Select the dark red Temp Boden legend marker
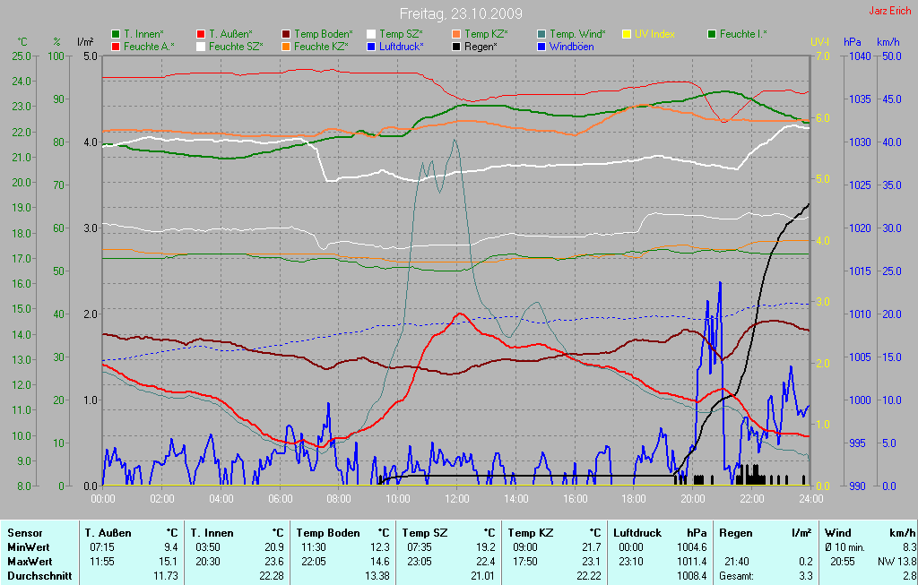The image size is (918, 585). [286, 34]
